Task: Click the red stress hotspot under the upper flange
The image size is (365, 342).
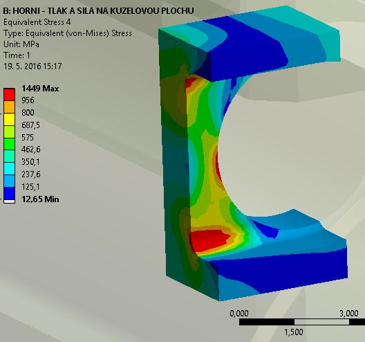Action: pos(190,82)
